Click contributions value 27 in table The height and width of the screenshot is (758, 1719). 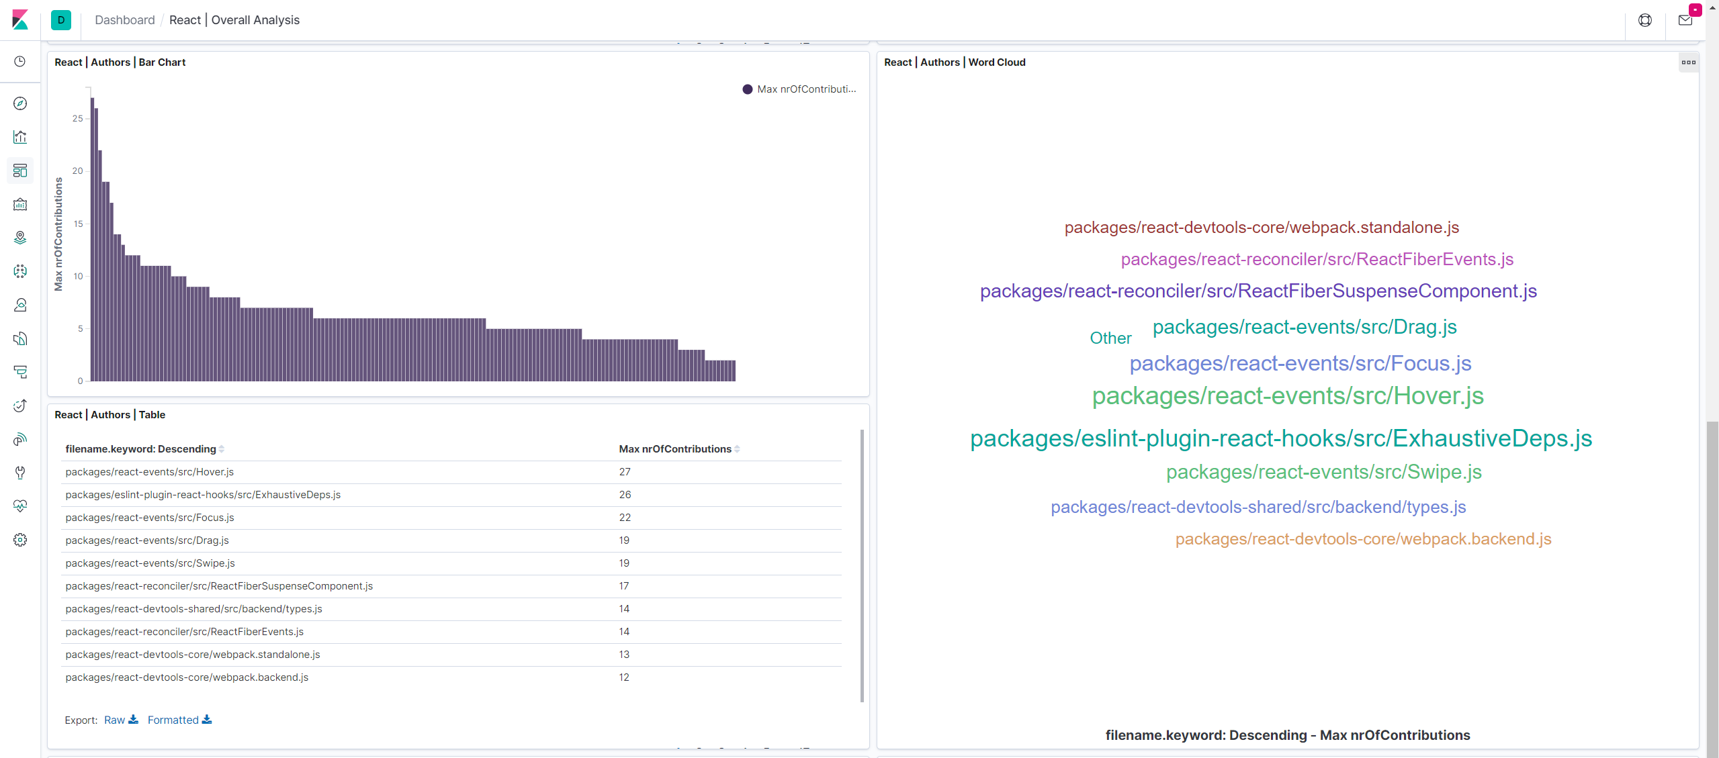tap(625, 472)
